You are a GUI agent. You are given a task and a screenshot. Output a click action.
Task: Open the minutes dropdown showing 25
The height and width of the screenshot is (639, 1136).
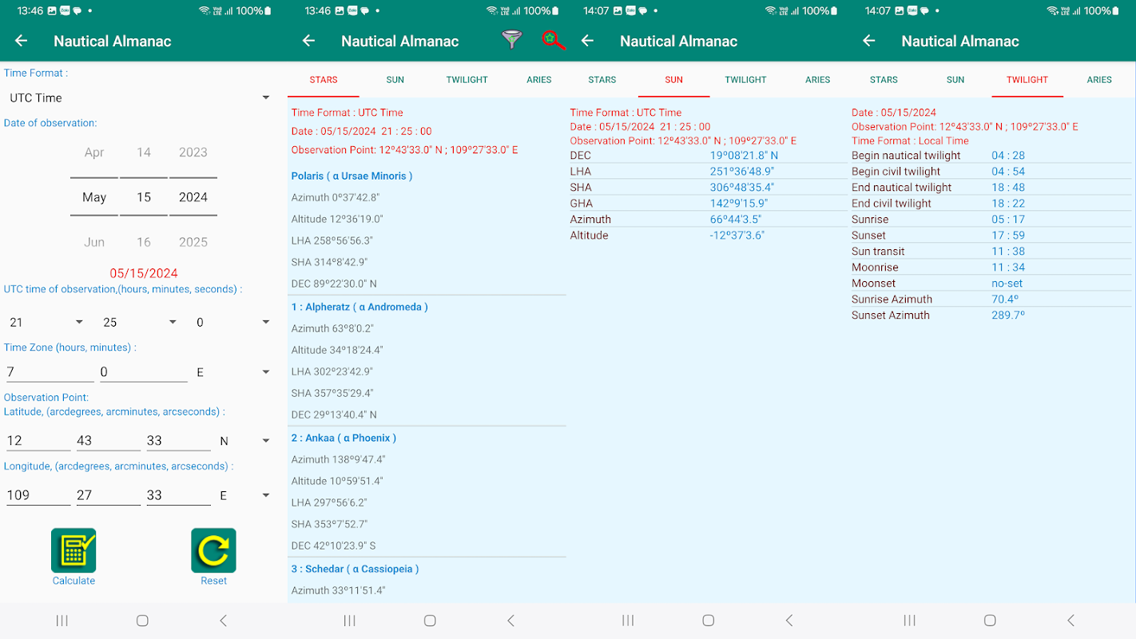pyautogui.click(x=139, y=323)
